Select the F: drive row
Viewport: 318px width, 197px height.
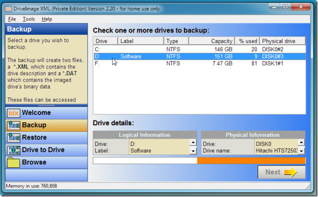(x=200, y=64)
